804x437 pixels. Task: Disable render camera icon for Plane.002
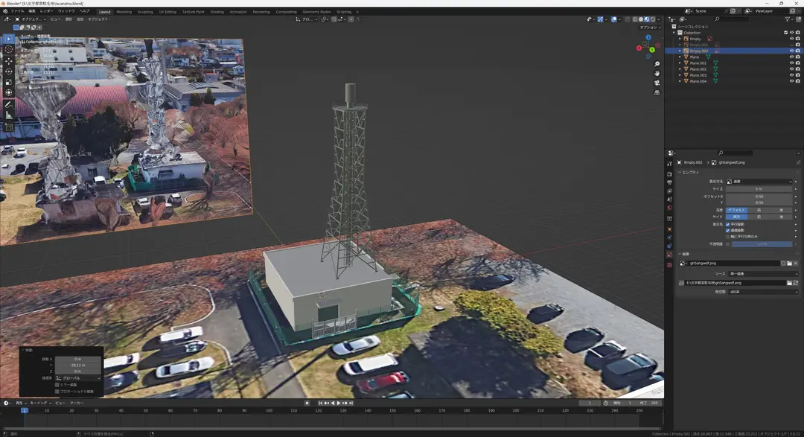(x=797, y=68)
